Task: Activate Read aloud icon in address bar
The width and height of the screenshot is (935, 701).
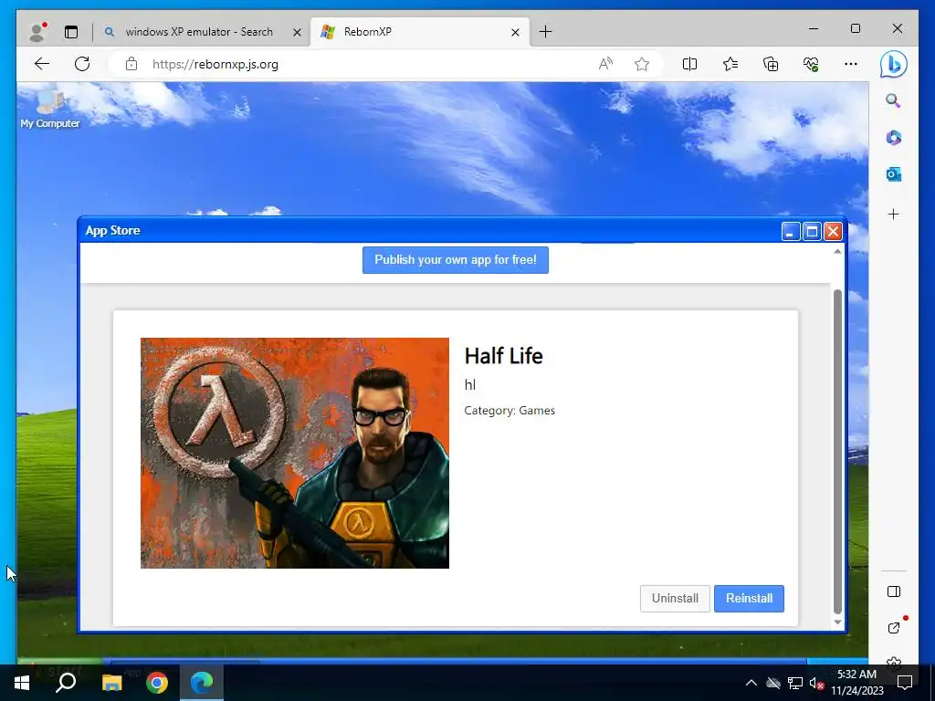Action: (605, 64)
